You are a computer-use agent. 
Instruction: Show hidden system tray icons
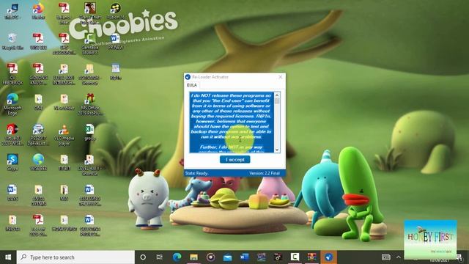click(x=398, y=257)
